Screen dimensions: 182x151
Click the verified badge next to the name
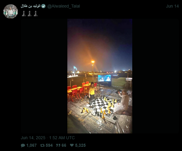(x=43, y=6)
